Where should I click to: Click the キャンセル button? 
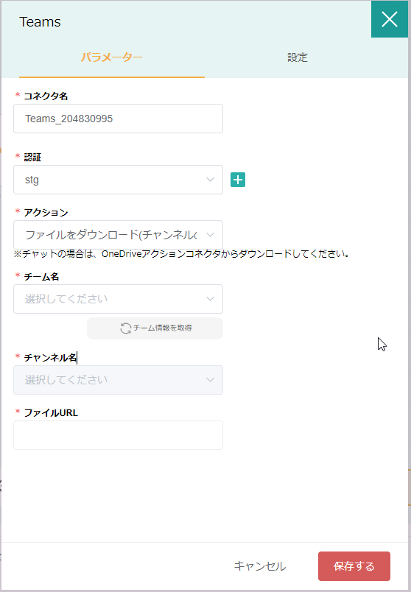click(260, 566)
